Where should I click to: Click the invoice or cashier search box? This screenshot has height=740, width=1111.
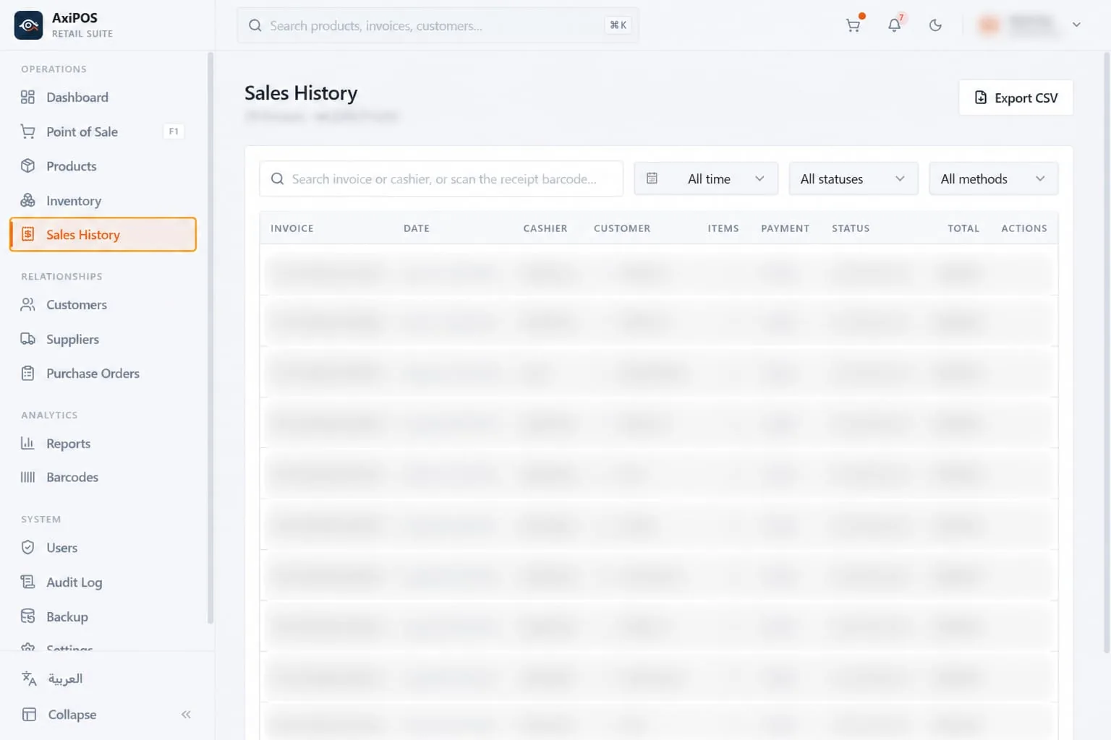441,178
